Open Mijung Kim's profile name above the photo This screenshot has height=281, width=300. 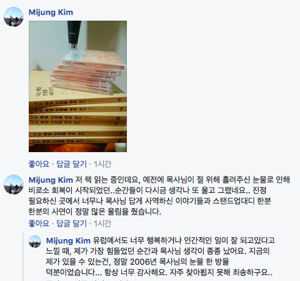(51, 13)
